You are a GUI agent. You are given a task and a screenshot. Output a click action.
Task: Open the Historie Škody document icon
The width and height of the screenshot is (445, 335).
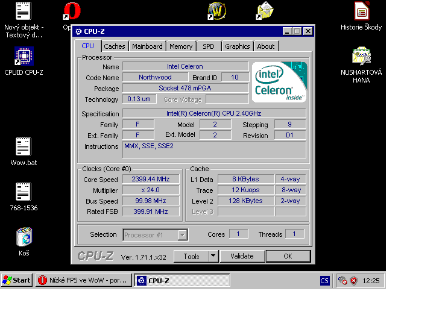point(361,11)
